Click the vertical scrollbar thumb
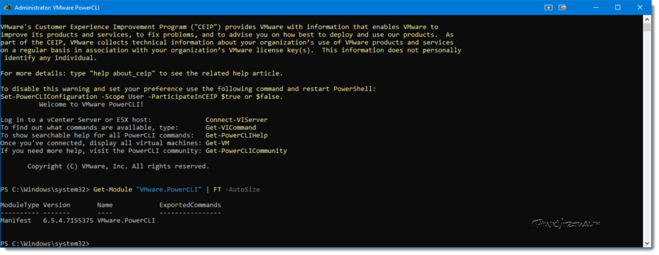This screenshot has height=255, width=659. click(647, 27)
